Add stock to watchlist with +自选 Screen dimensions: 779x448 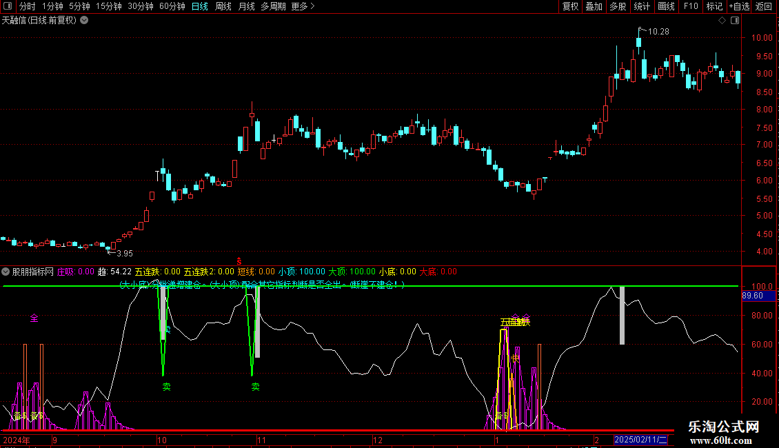[x=739, y=6]
